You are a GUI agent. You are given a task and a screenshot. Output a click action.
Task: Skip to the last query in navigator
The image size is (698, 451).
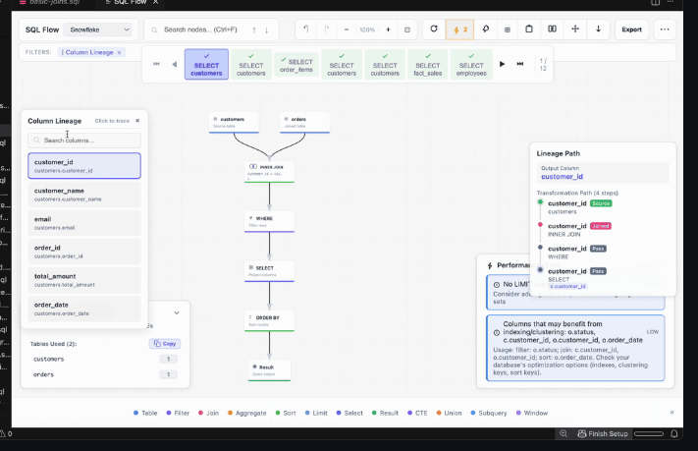point(519,64)
